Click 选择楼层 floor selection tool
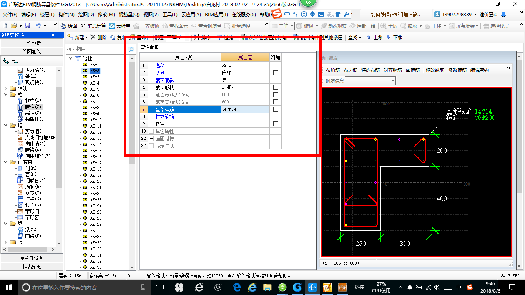The image size is (525, 295). click(x=496, y=26)
